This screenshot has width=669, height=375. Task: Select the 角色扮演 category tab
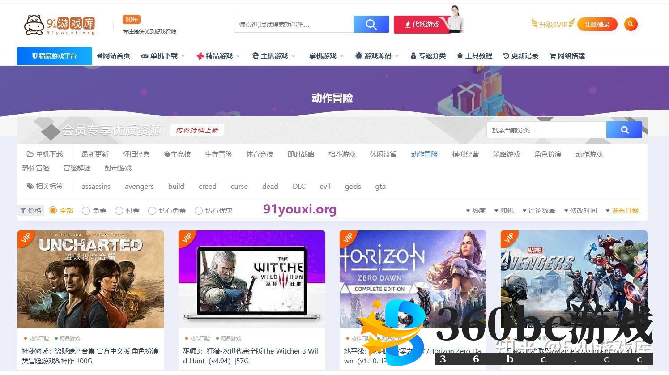click(547, 154)
